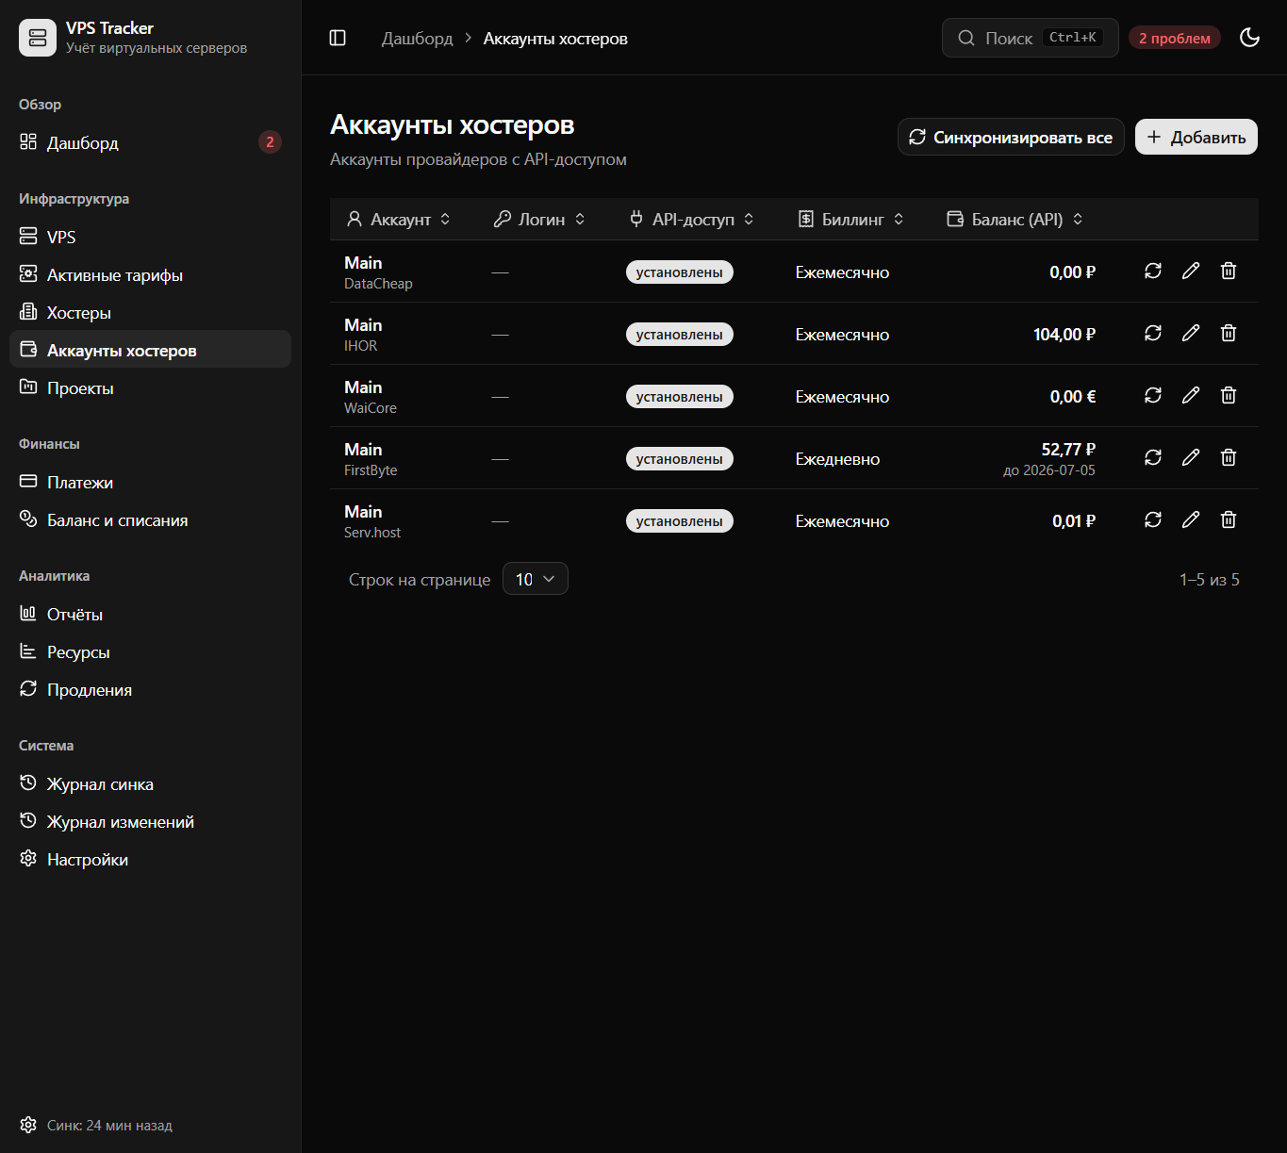Edit the FirstByte account
This screenshot has height=1153, width=1287.
tap(1191, 457)
